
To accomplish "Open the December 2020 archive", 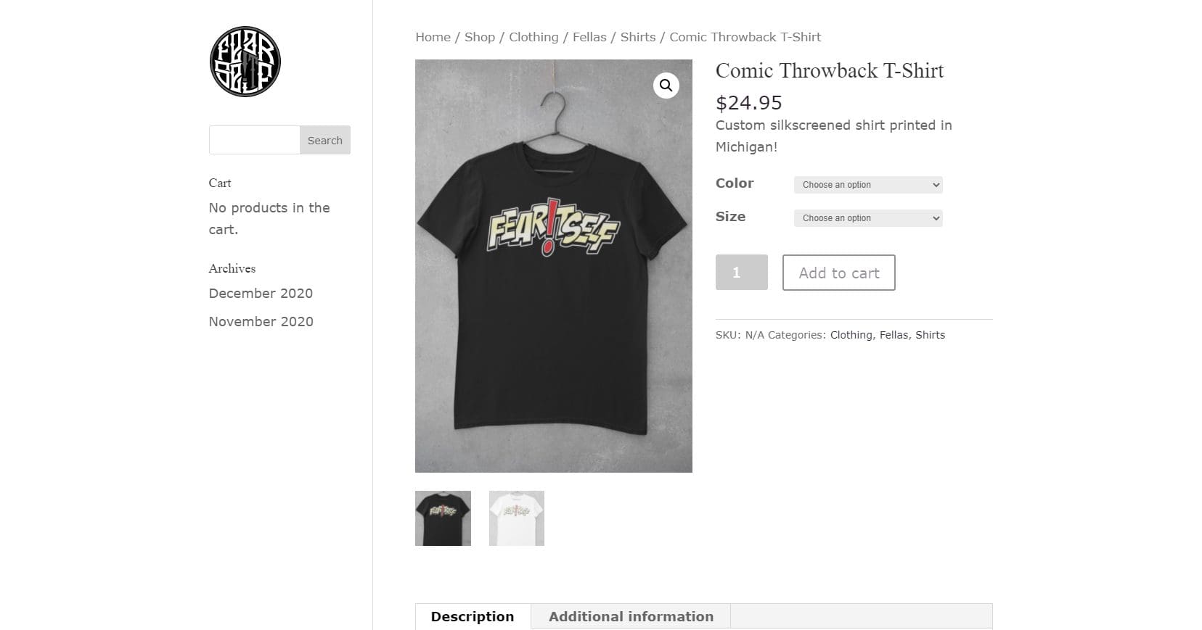I will pyautogui.click(x=261, y=294).
